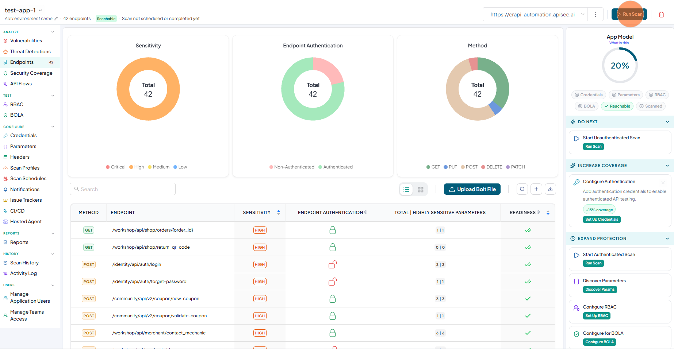This screenshot has height=349, width=674.
Task: Click the unlocked icon for /identity/api/auth/login
Action: point(333,264)
